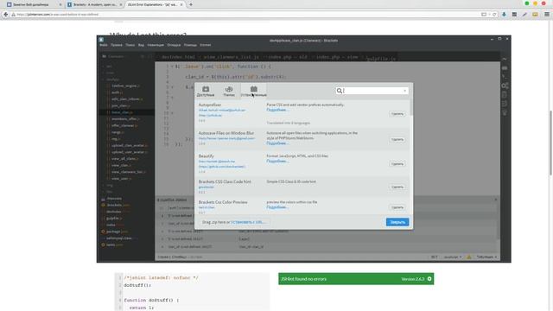This screenshot has width=553, height=311.
Task: Click Extension Manager brick icon in right toolbar
Action: point(505,68)
